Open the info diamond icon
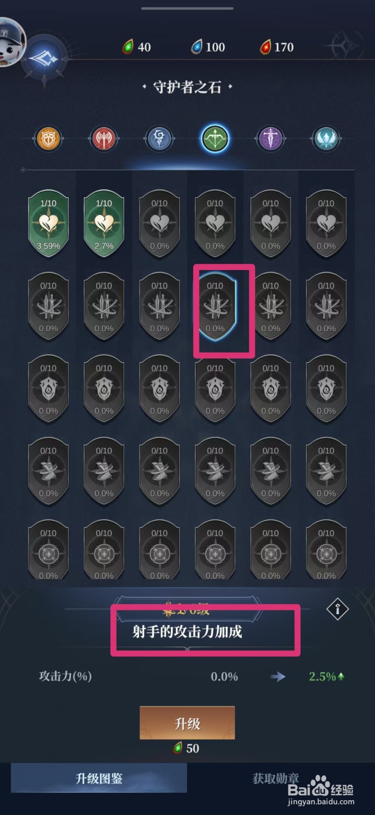Image resolution: width=375 pixels, height=815 pixels. (337, 609)
